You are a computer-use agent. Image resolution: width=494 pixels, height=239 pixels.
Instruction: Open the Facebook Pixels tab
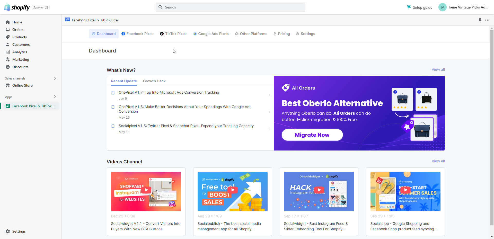[138, 34]
